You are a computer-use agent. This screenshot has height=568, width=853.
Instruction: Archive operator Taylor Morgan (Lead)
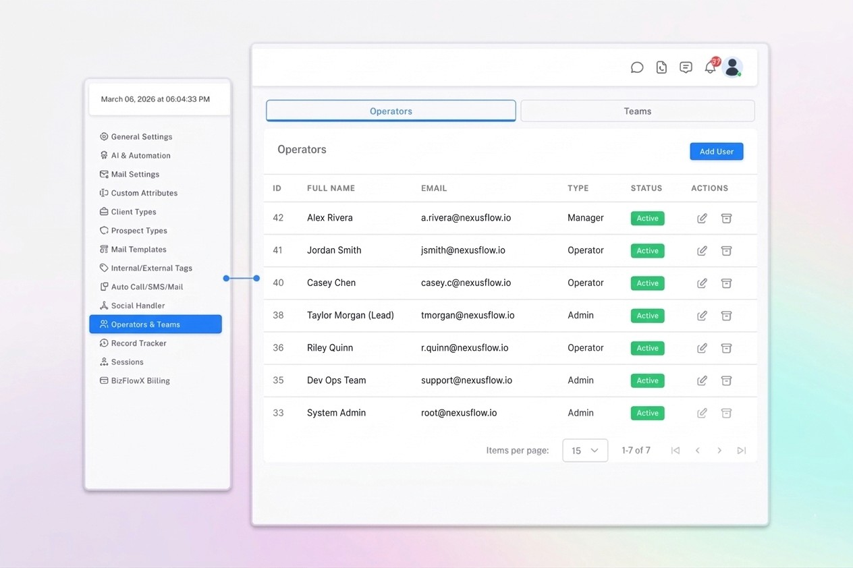726,316
